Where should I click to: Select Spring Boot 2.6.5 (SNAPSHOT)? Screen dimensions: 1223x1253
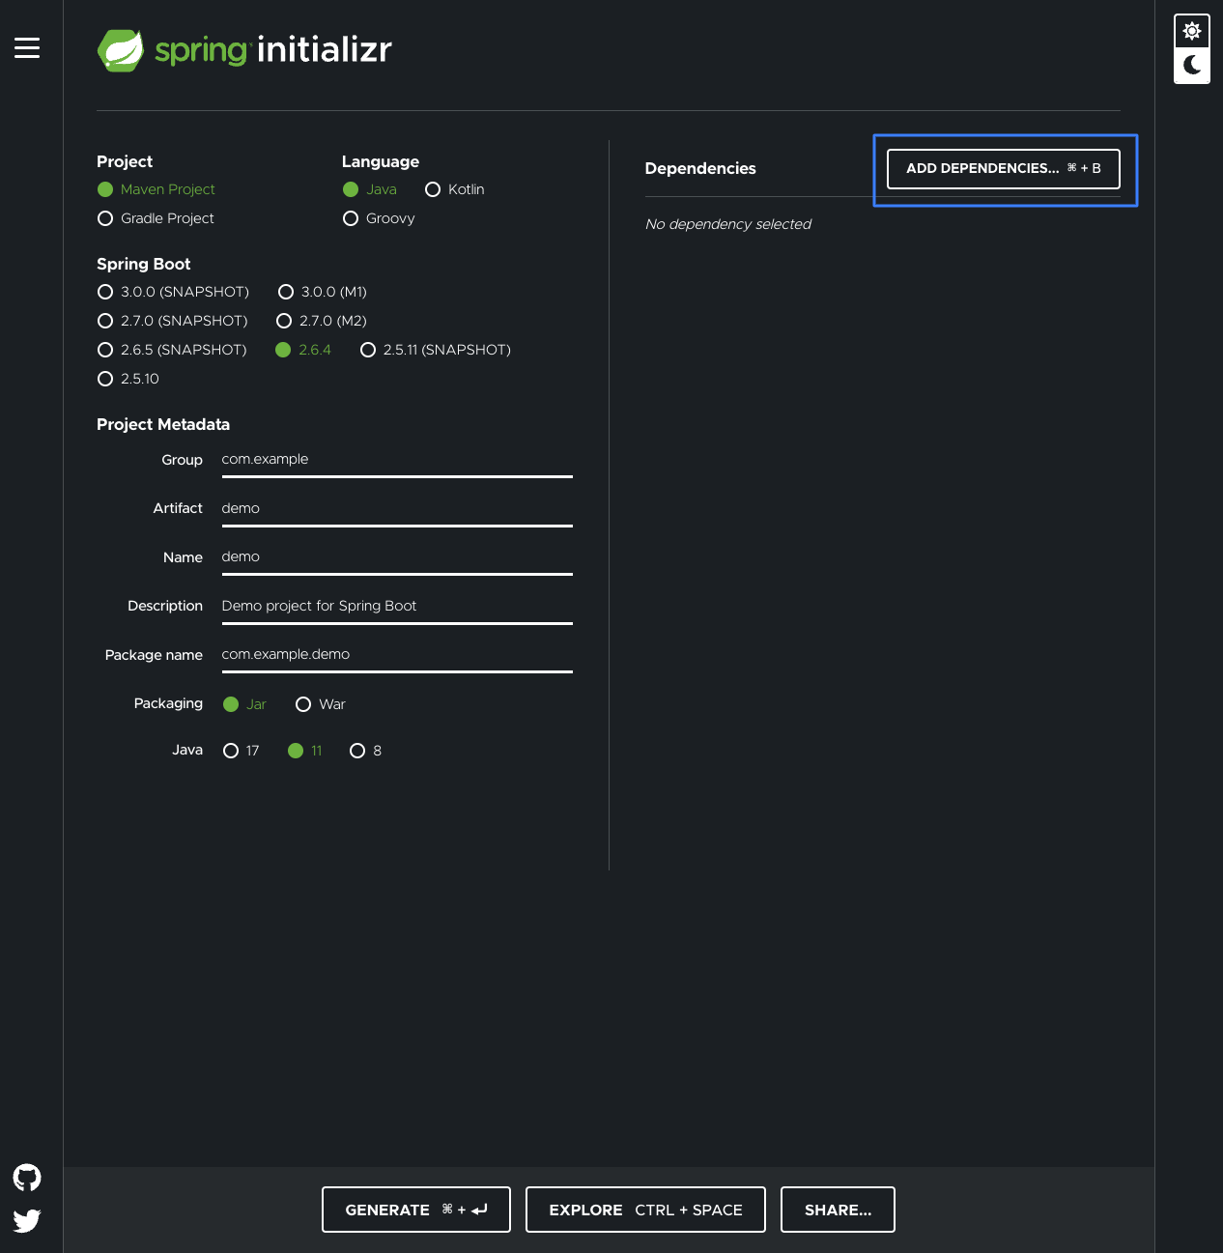click(173, 350)
